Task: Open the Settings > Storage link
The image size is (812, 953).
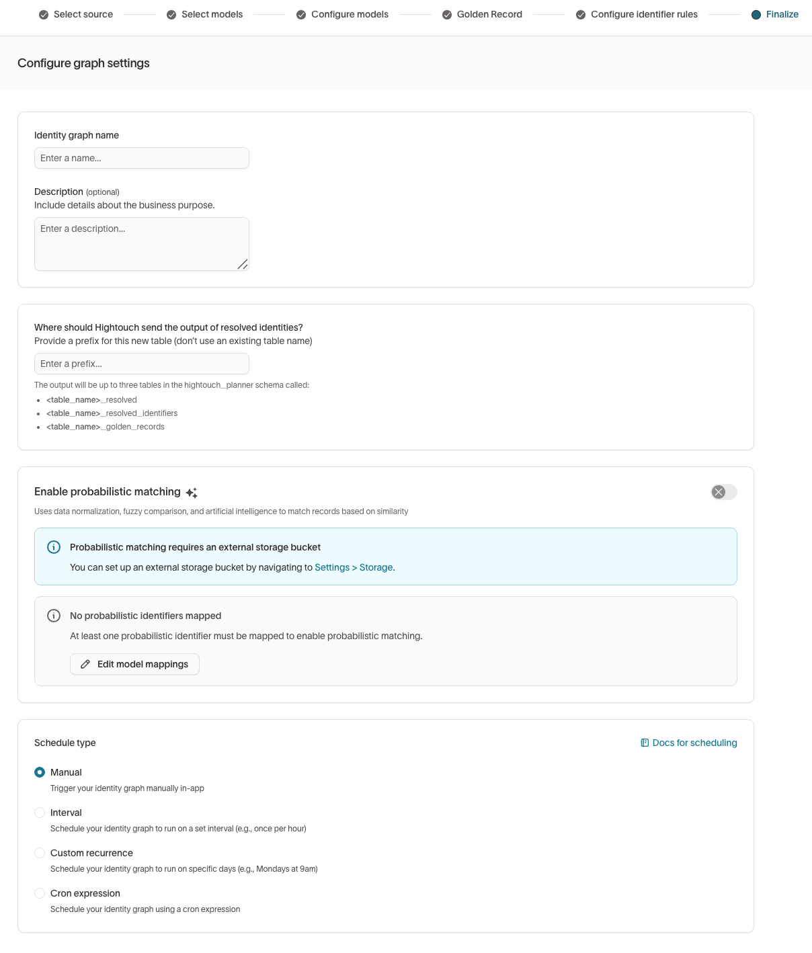Action: coord(354,567)
